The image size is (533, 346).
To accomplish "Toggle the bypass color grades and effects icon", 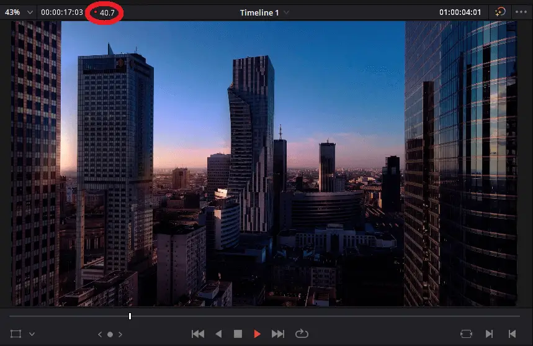I will 500,12.
